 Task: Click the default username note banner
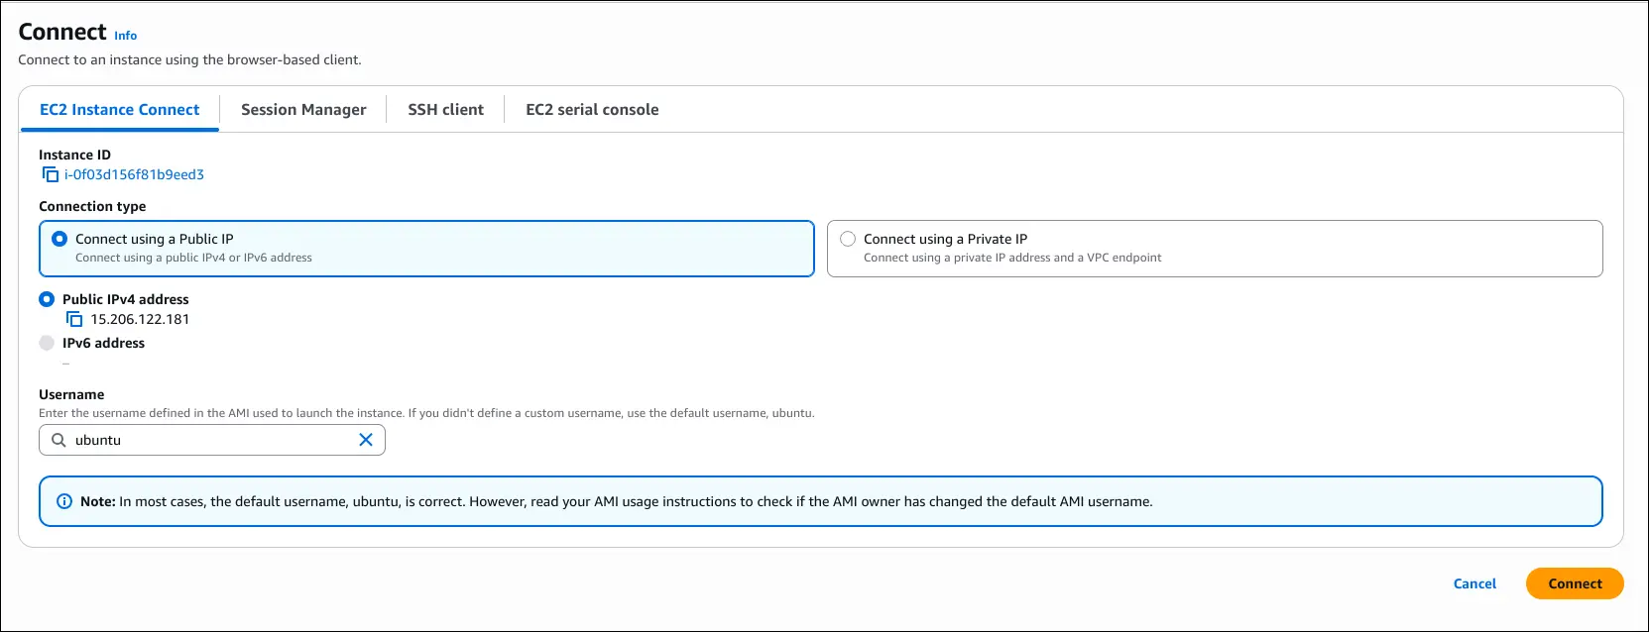point(820,501)
